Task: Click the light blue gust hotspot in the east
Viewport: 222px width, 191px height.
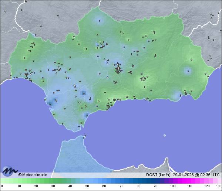Action: click(188, 70)
